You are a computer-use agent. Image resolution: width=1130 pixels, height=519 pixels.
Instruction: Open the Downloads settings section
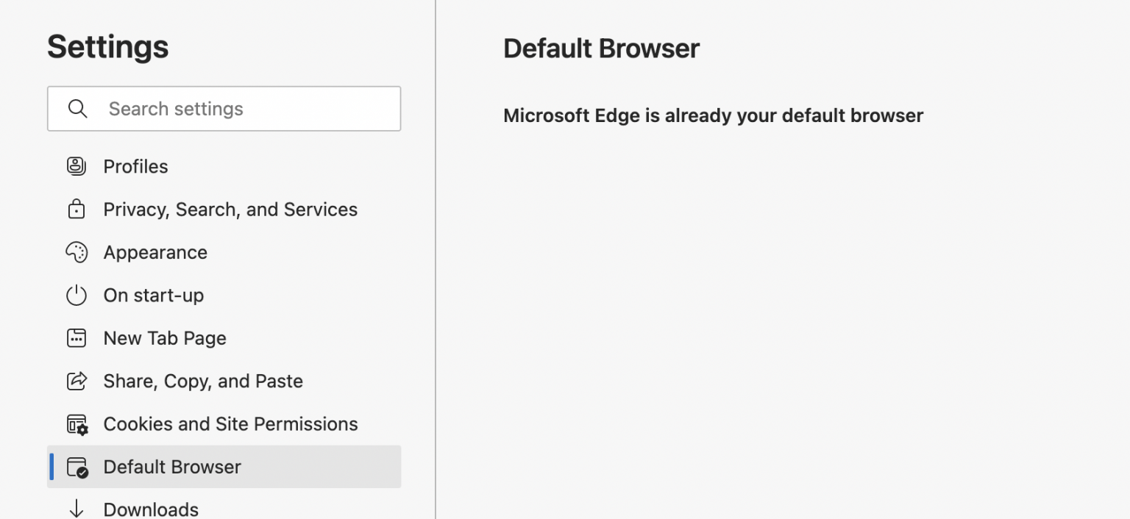(151, 508)
